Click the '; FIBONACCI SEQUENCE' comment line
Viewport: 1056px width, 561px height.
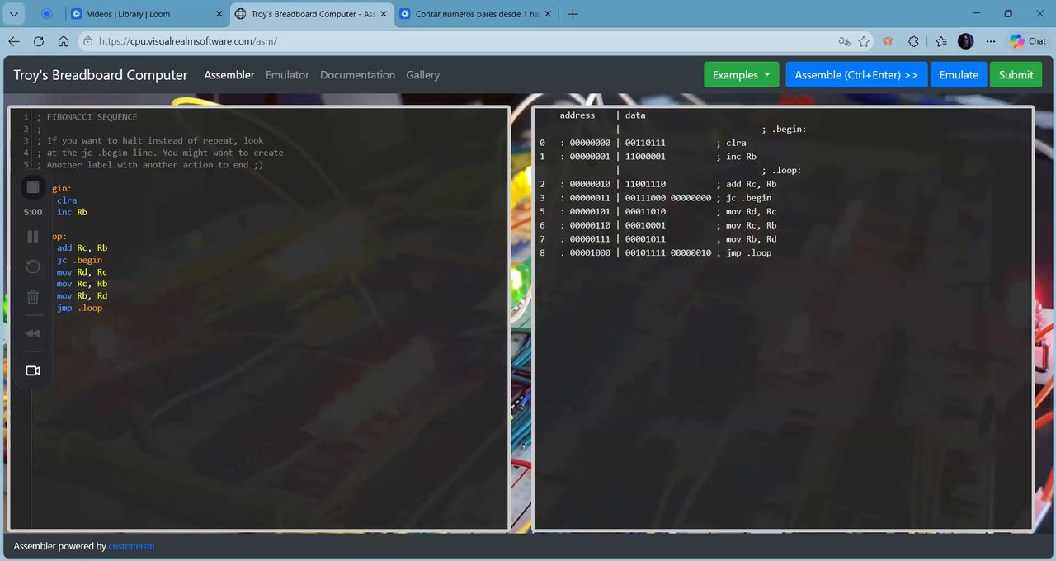coord(87,117)
